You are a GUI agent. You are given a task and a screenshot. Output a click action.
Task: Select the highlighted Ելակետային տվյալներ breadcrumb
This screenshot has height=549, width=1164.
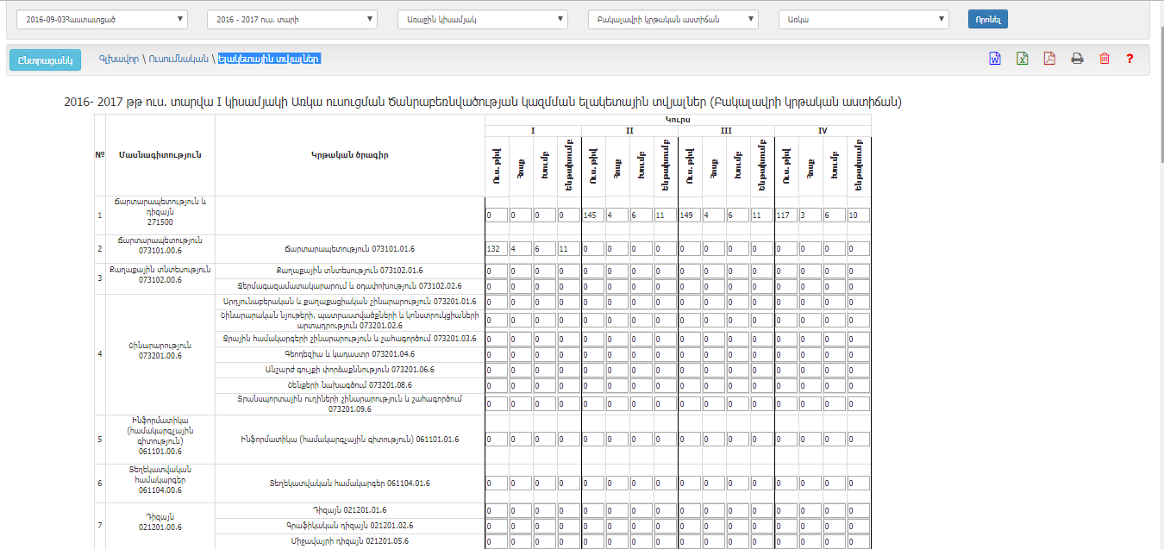pos(269,59)
